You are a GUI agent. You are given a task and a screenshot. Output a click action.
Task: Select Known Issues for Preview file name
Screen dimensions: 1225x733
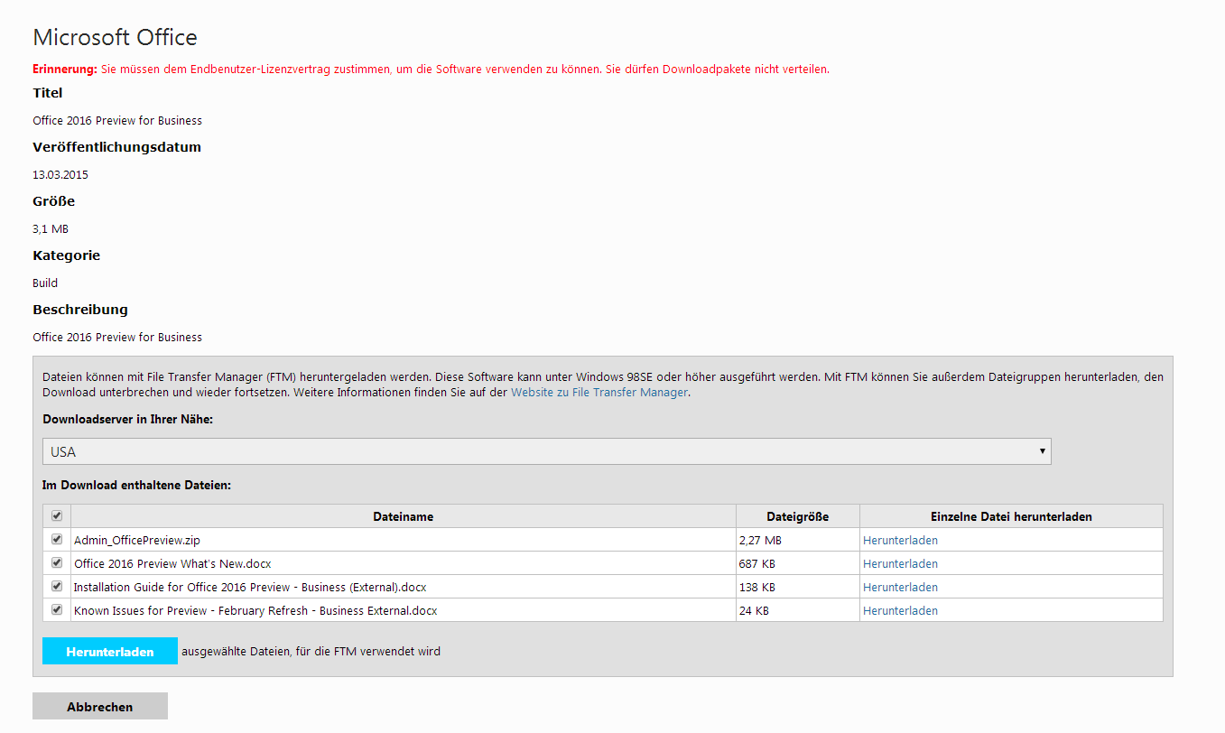pos(255,611)
